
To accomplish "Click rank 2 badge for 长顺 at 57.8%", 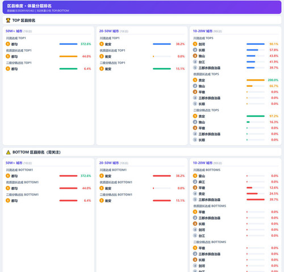I will [195, 50].
